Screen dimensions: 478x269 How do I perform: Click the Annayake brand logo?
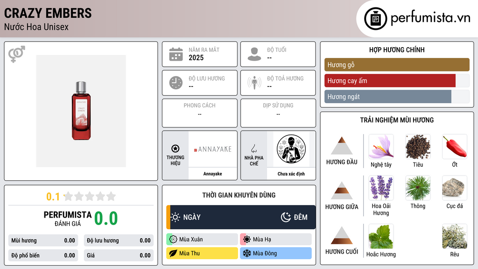click(213, 149)
